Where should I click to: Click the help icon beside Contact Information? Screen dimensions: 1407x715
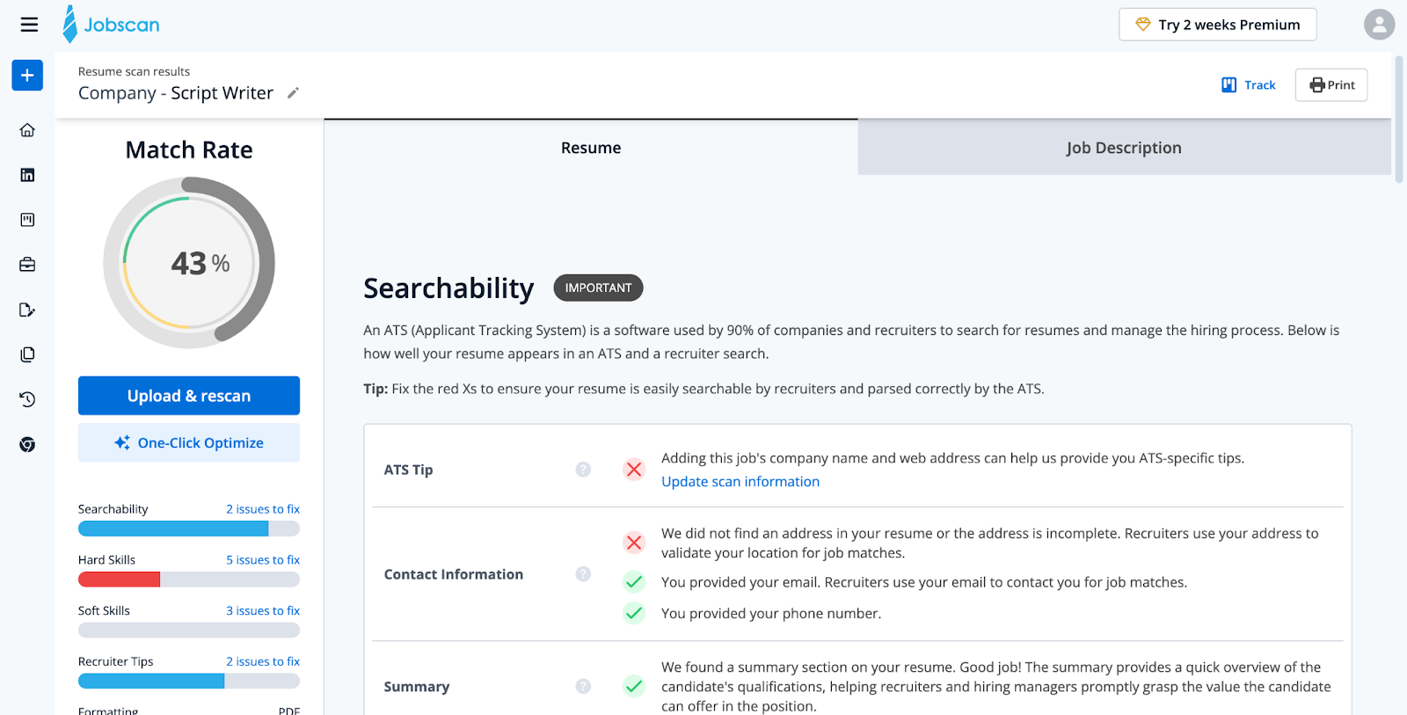(583, 574)
